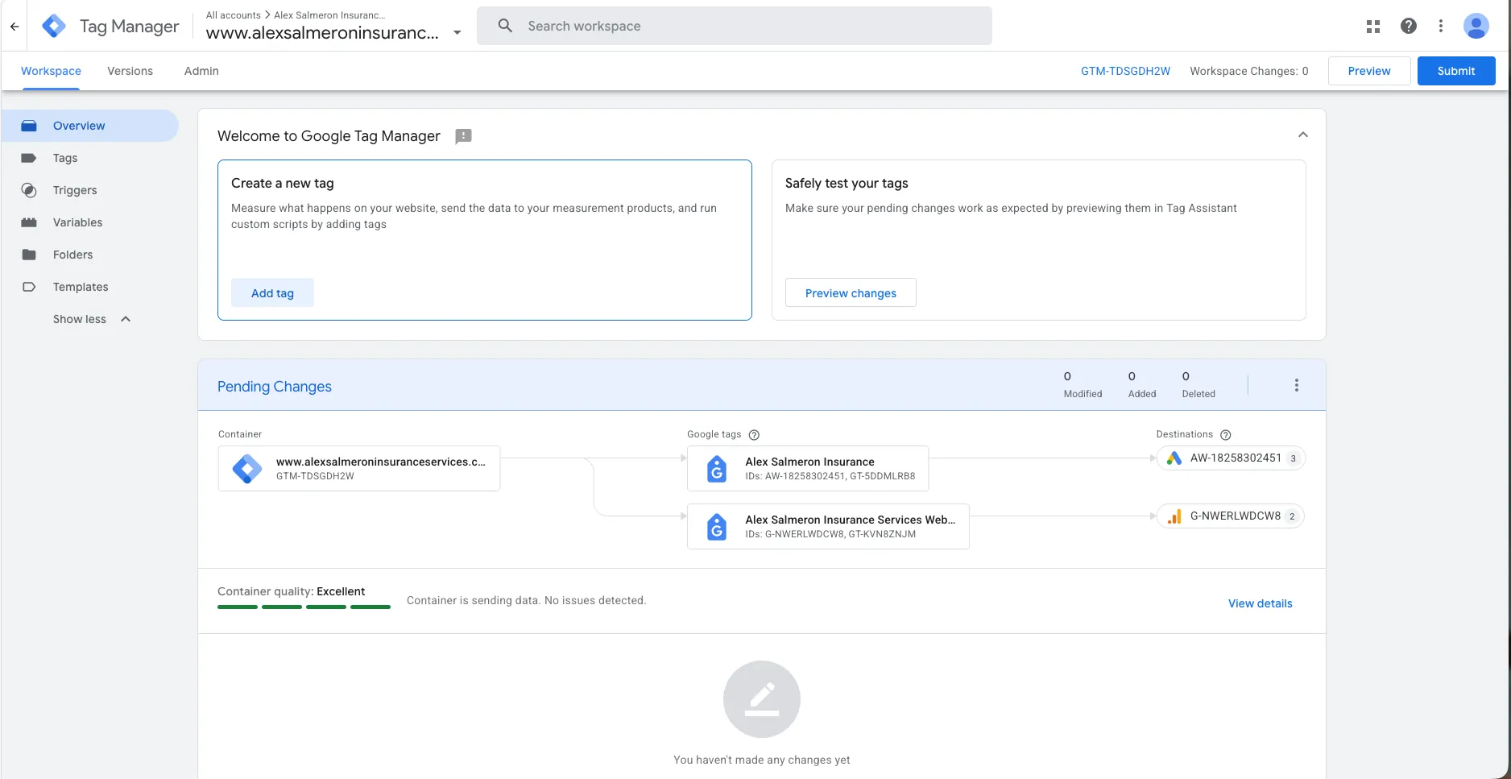Image resolution: width=1511 pixels, height=779 pixels.
Task: Click the Insurance Services Web Google tag icon
Action: pos(716,527)
